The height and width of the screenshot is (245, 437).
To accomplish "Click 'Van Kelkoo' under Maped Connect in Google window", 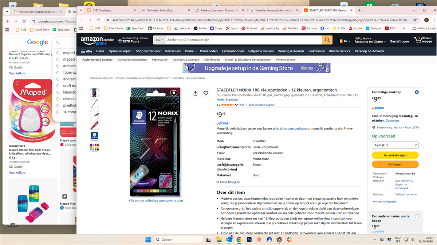I will [17, 73].
